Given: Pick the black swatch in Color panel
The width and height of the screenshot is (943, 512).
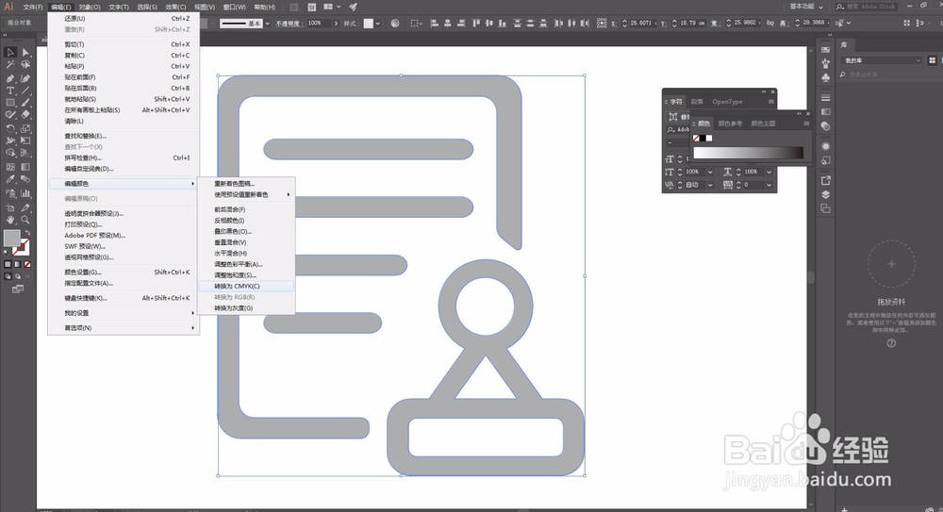Looking at the screenshot, I should pos(703,139).
